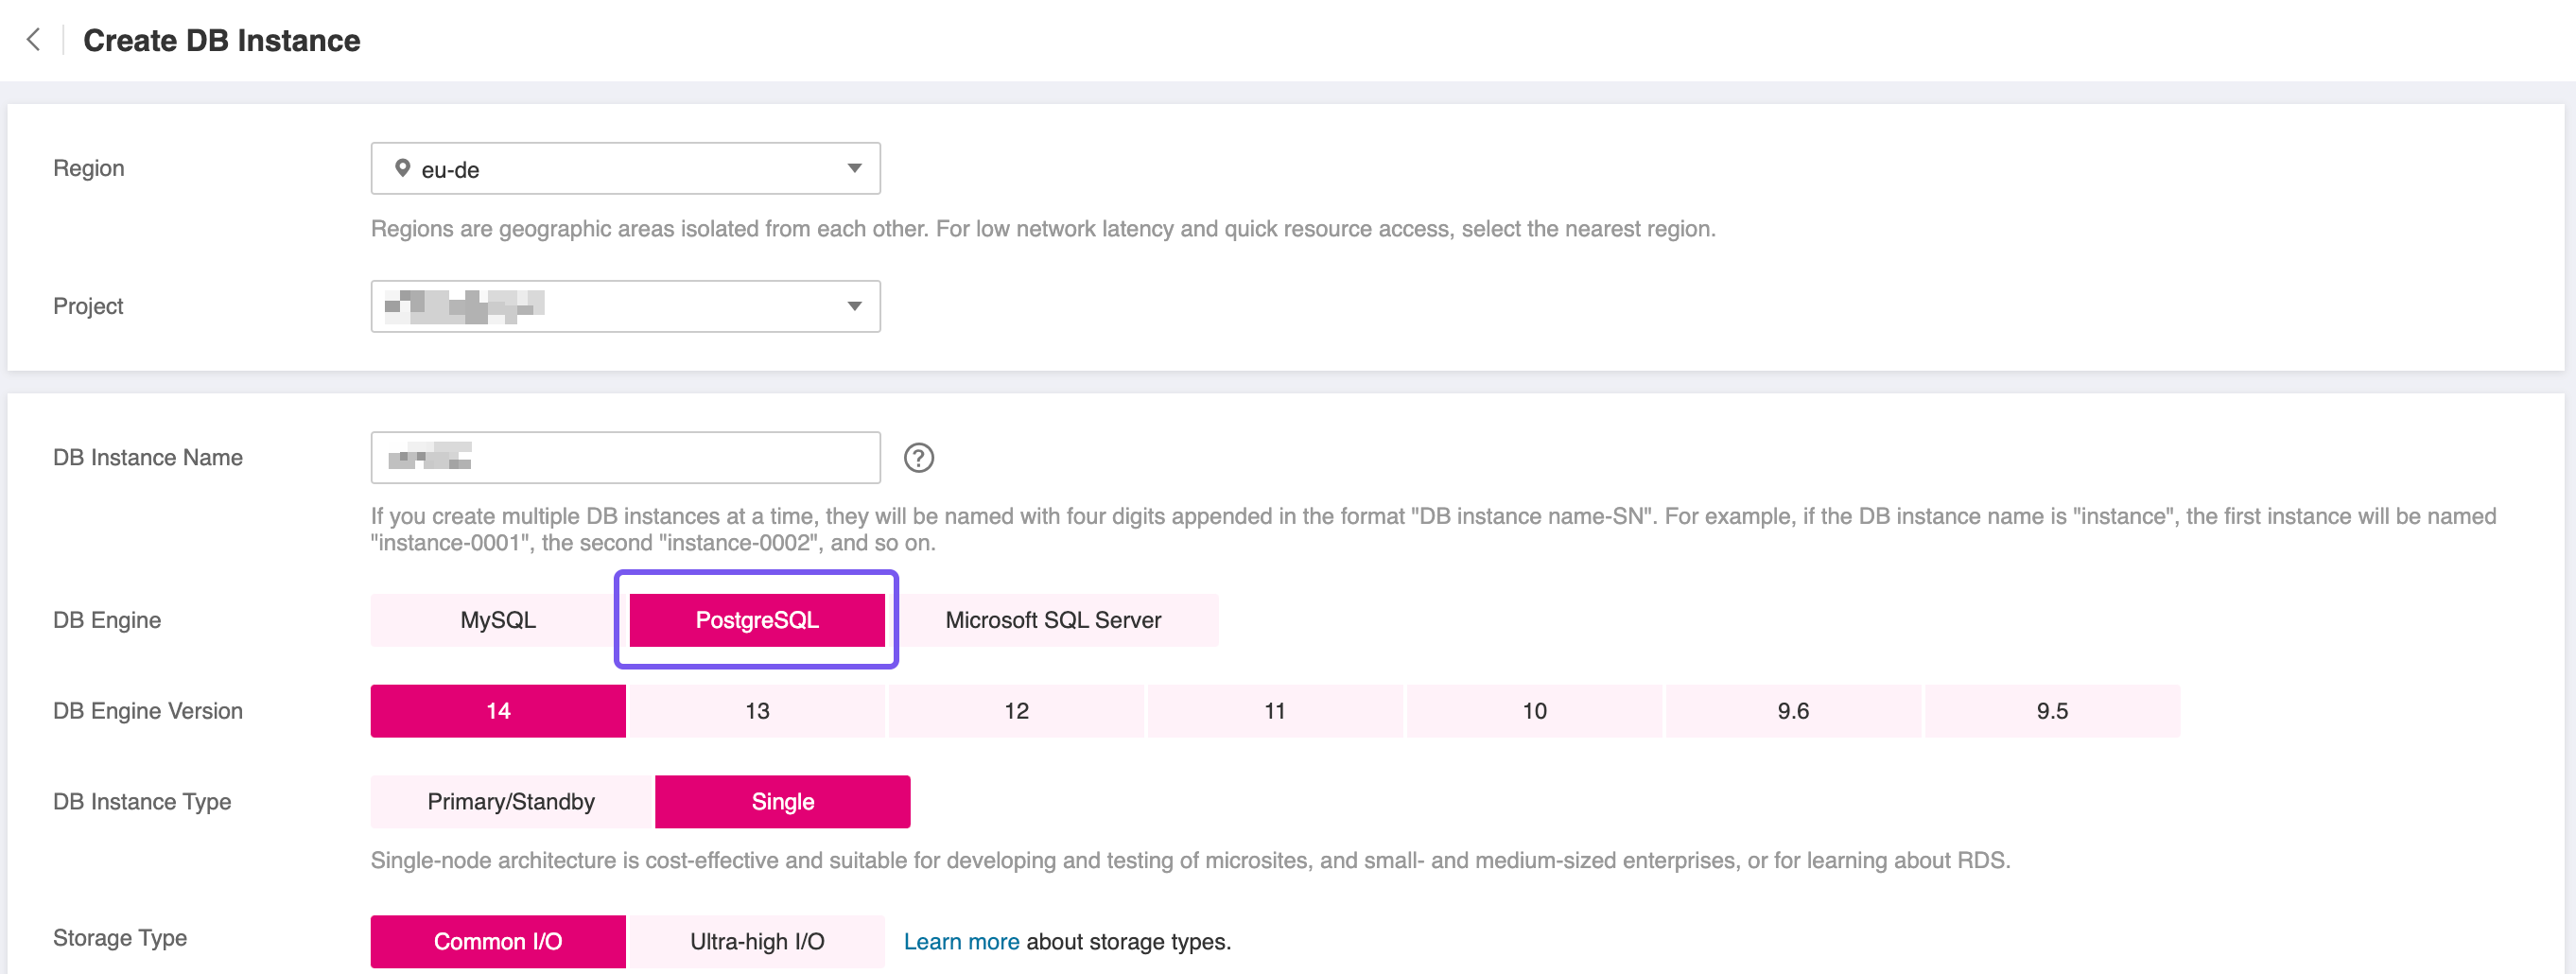
Task: Pick engine version 9.5
Action: [x=2051, y=711]
